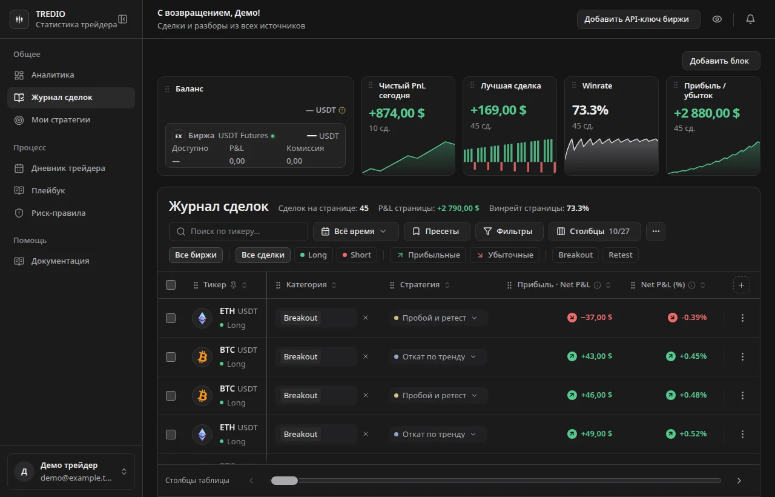Open row actions for ETH −37,00 $ trade
The height and width of the screenshot is (497, 775).
(743, 318)
